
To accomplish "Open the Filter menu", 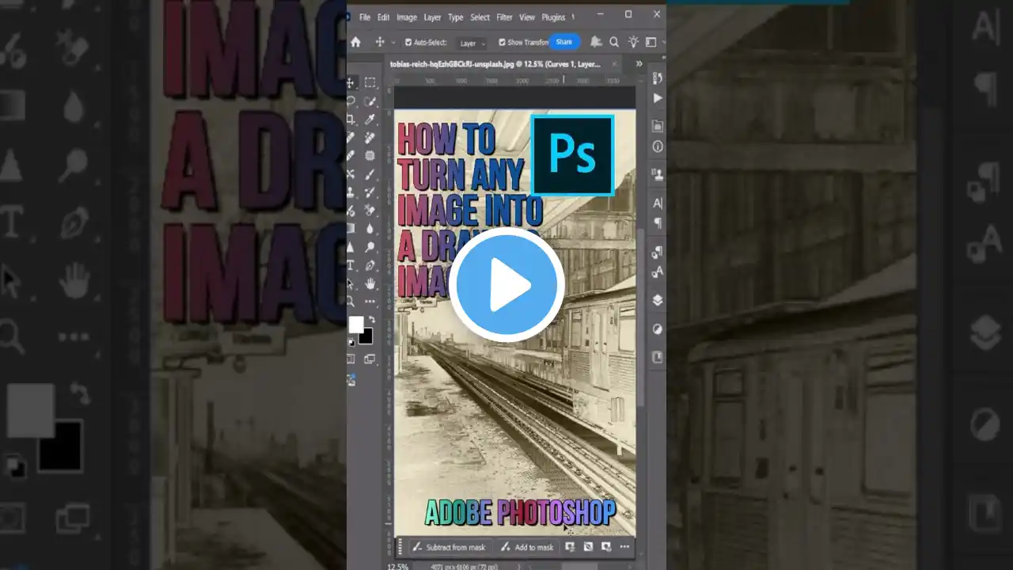I will (504, 17).
